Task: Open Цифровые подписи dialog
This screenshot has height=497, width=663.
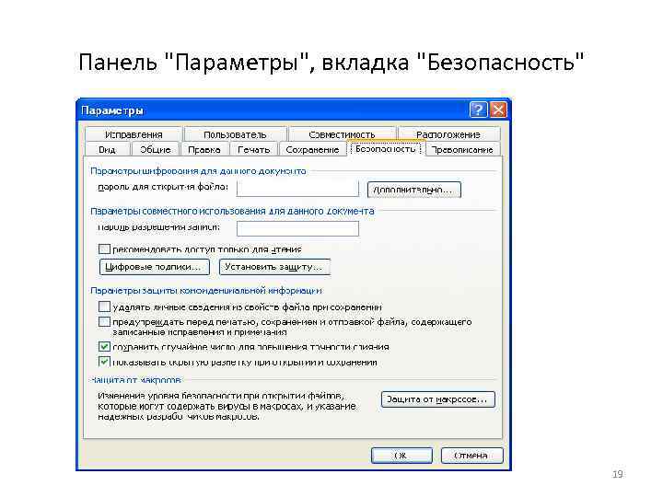Action: point(155,267)
